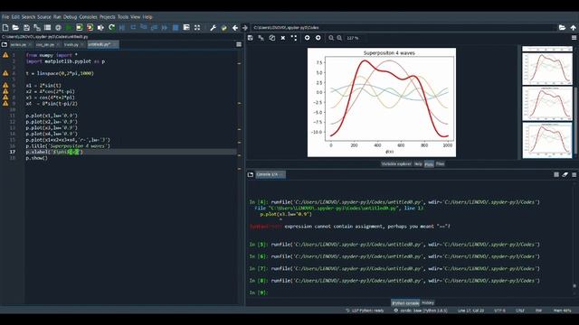The height and width of the screenshot is (325, 579).
Task: Save plot icon in Plots pane
Action: click(251, 38)
